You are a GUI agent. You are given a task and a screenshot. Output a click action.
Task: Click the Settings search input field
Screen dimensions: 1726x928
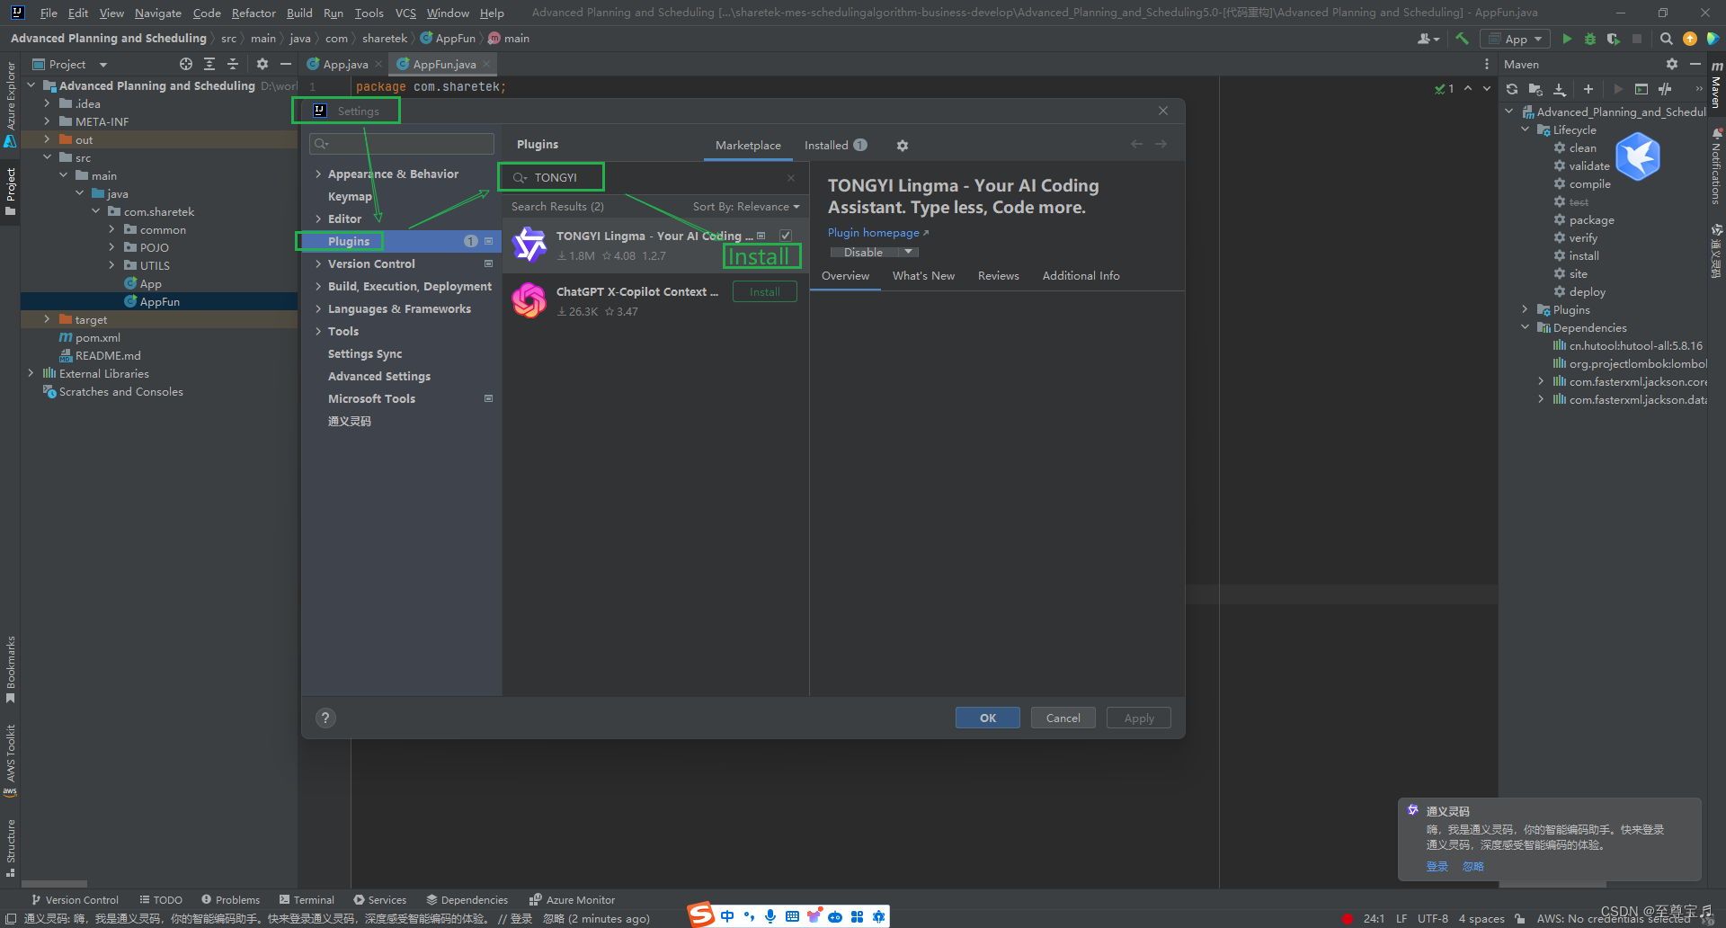pos(402,144)
